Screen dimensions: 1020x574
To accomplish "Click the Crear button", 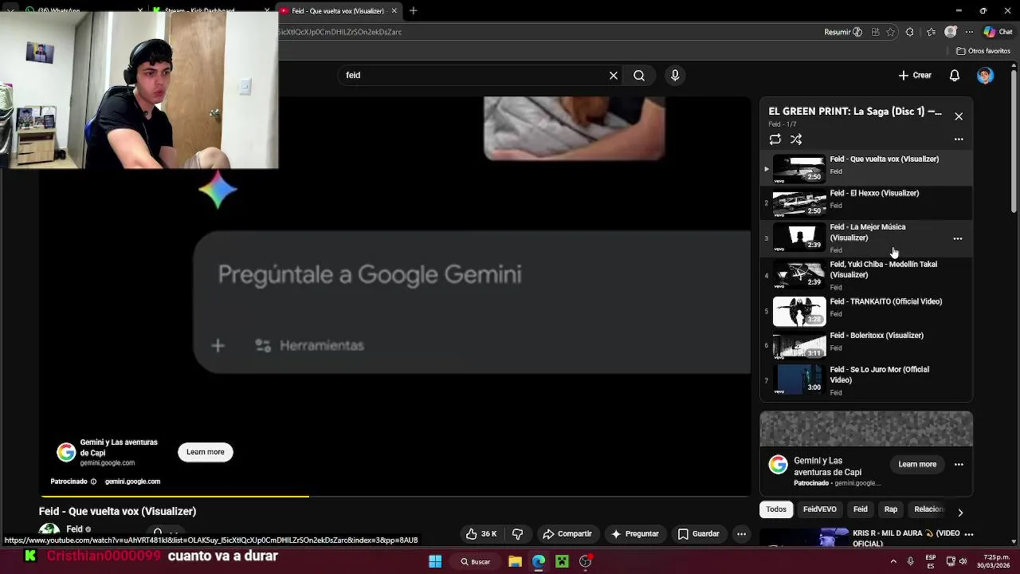I will [x=915, y=75].
